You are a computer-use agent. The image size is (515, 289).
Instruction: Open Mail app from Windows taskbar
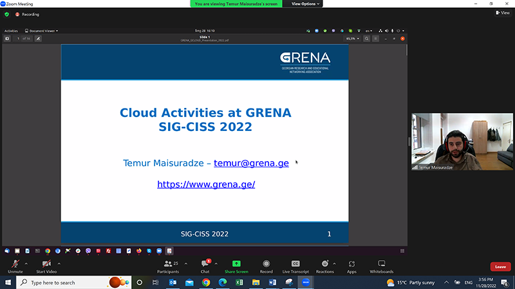[189, 283]
